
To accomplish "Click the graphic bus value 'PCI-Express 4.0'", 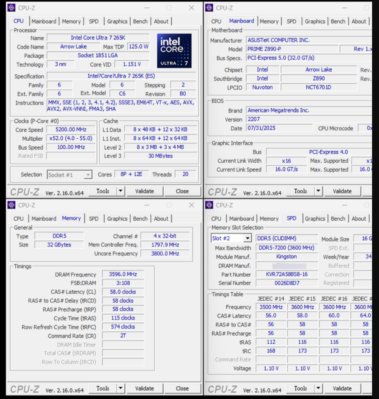I will [319, 152].
